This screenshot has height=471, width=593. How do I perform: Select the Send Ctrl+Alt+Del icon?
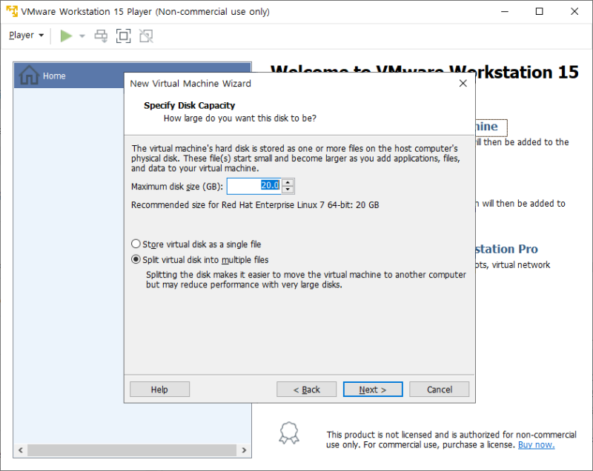coord(100,35)
